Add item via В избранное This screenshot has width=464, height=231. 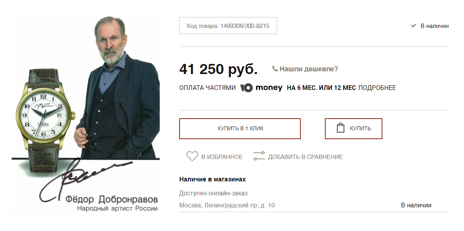222,157
